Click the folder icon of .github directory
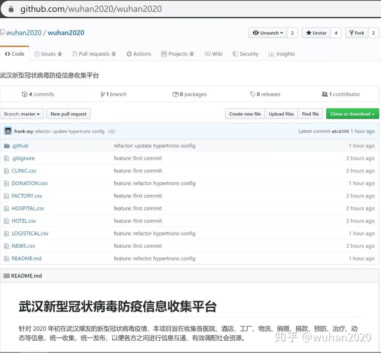The height and width of the screenshot is (353, 381). [x=7, y=145]
